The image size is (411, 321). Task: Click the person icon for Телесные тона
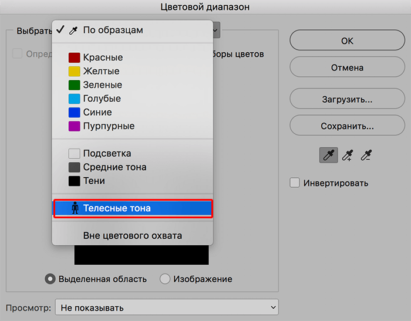pyautogui.click(x=75, y=208)
